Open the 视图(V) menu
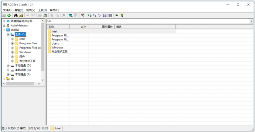The height and width of the screenshot is (132, 255). (31, 10)
